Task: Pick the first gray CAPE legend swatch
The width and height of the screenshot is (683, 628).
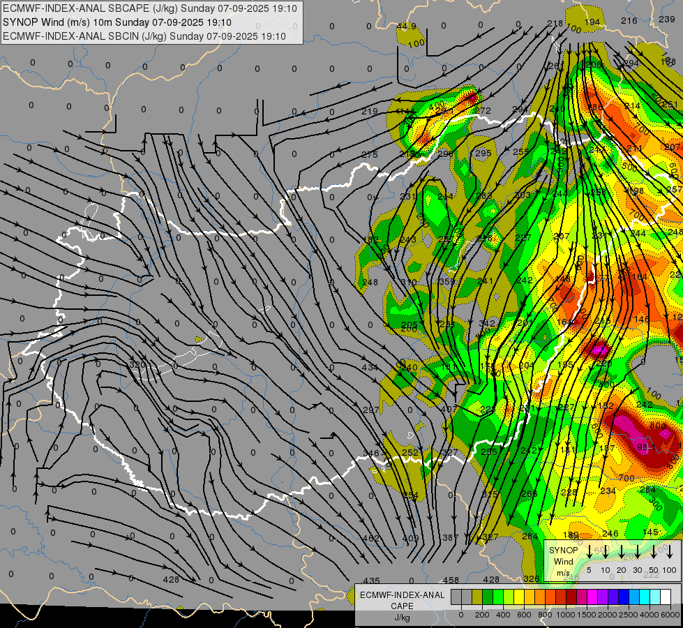Action: (456, 597)
